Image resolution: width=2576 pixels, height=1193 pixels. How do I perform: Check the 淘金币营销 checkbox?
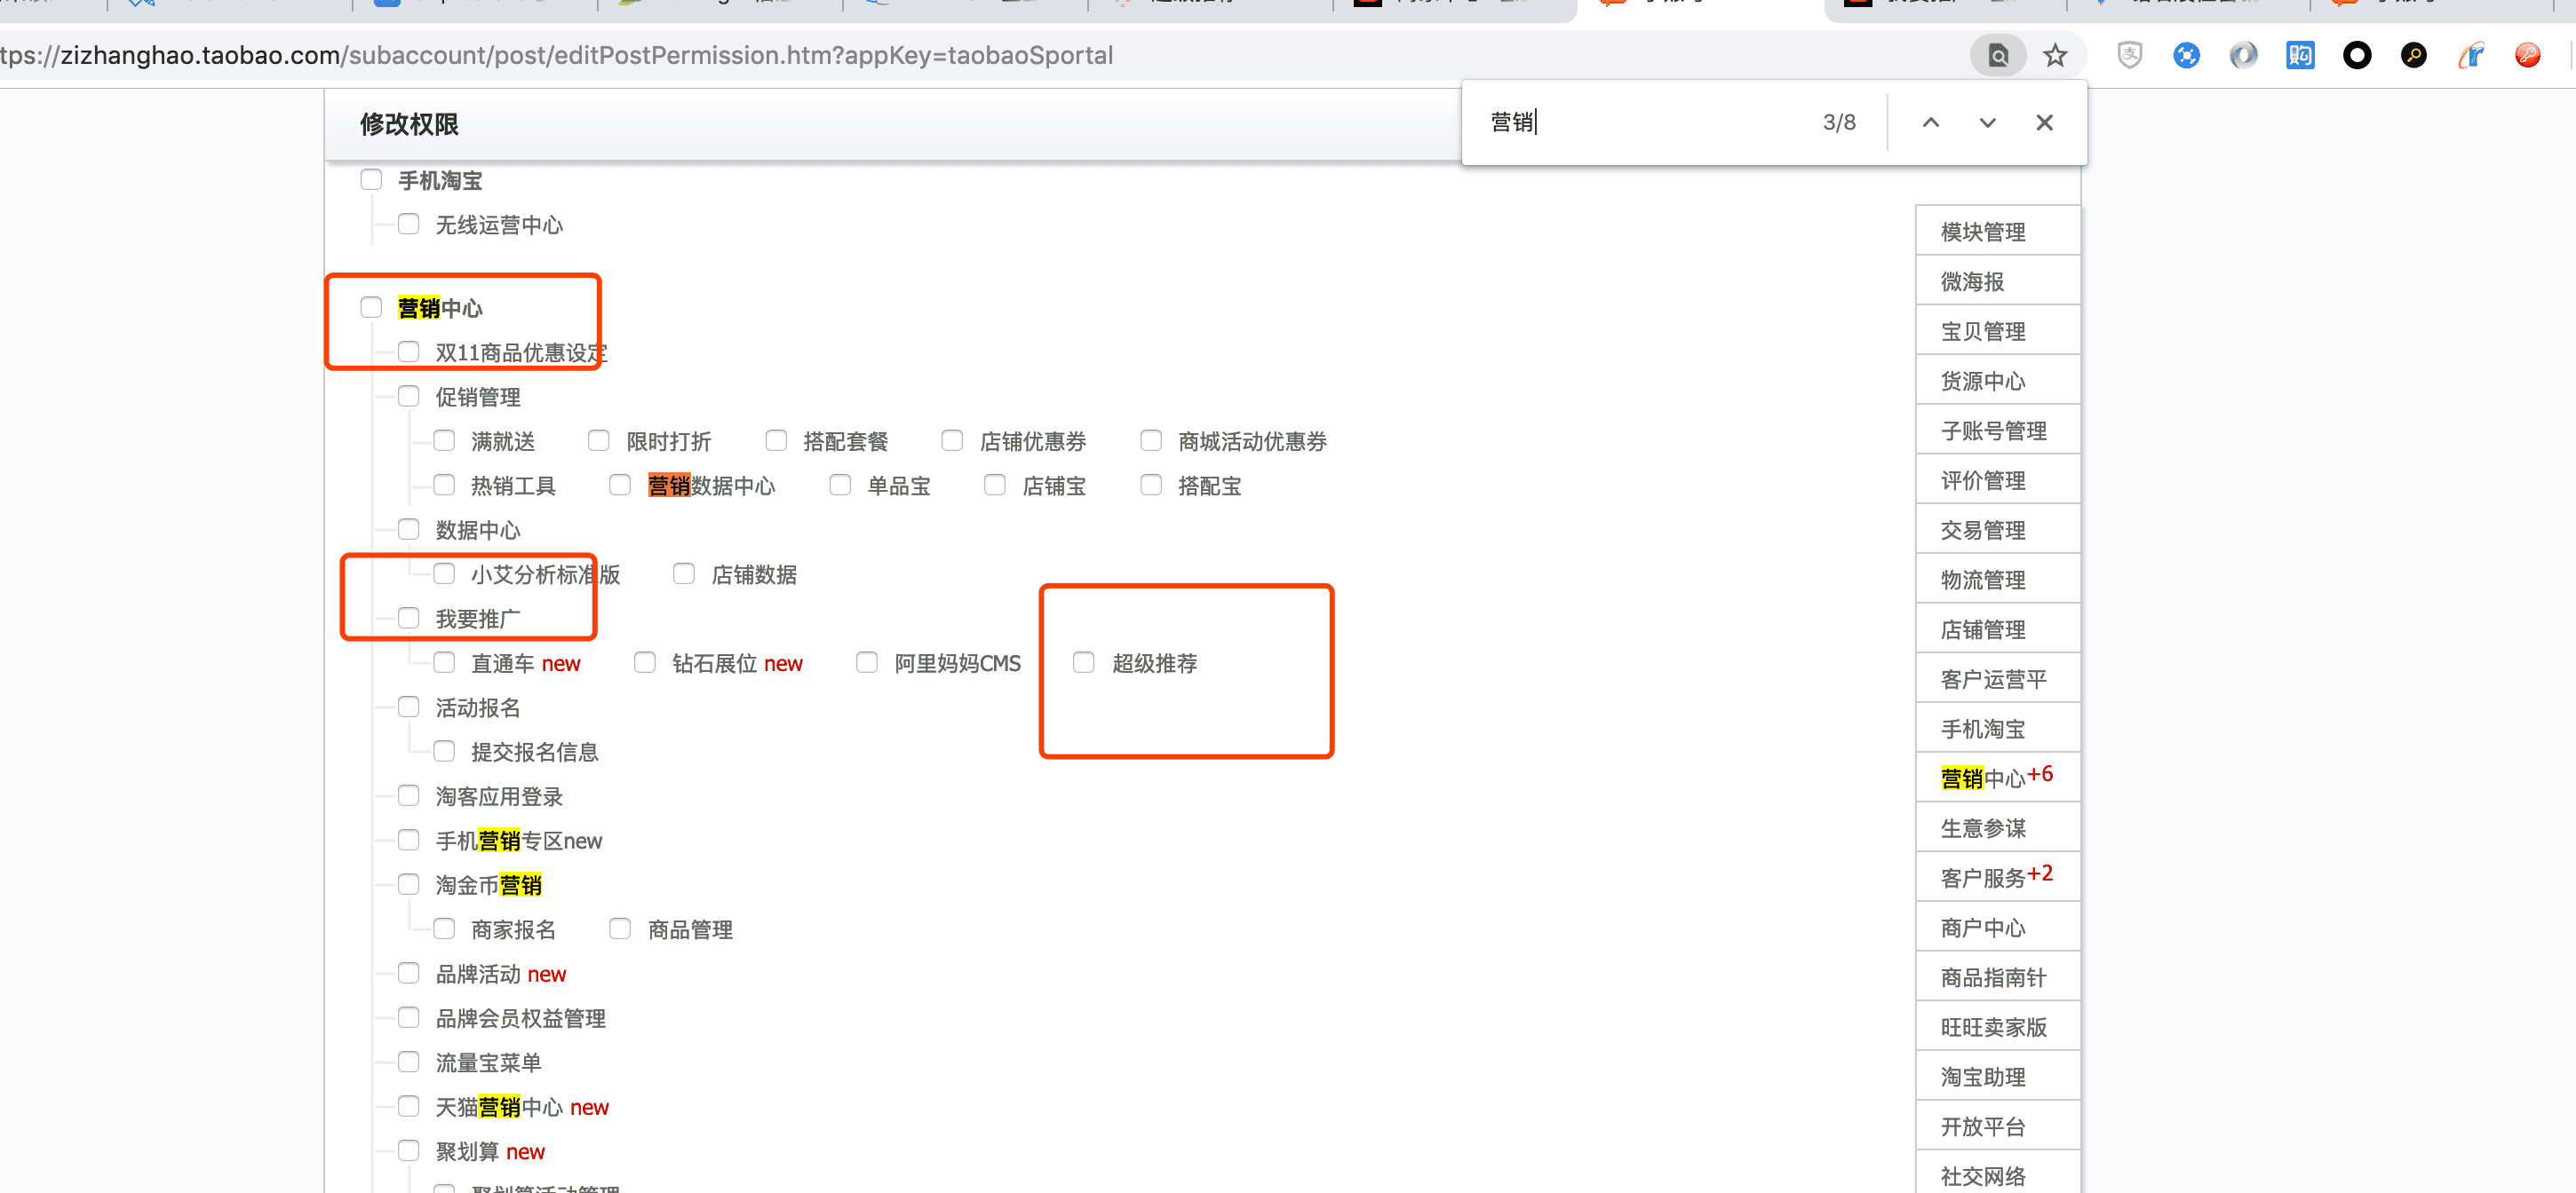pyautogui.click(x=408, y=884)
